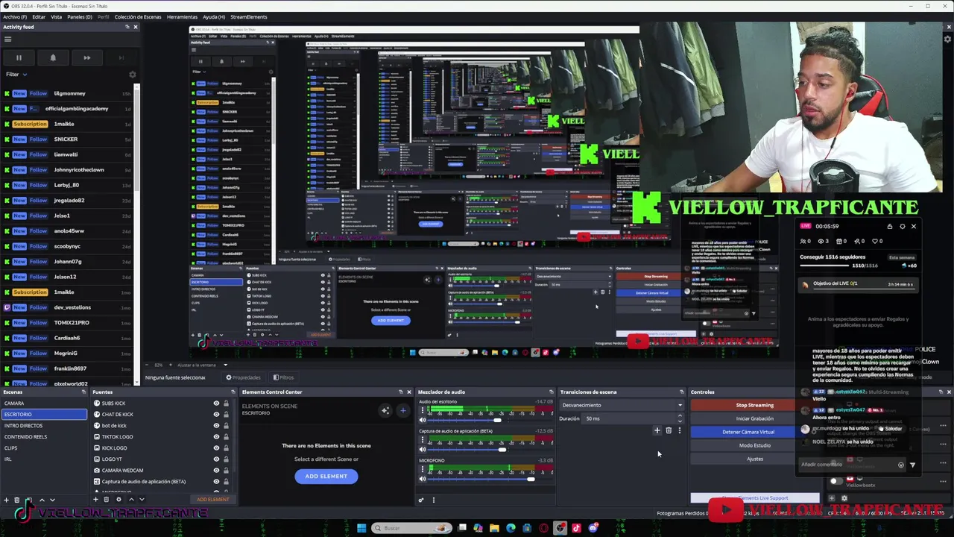Image resolution: width=954 pixels, height=537 pixels.
Task: Add a new scene with plus icon
Action: click(6, 500)
